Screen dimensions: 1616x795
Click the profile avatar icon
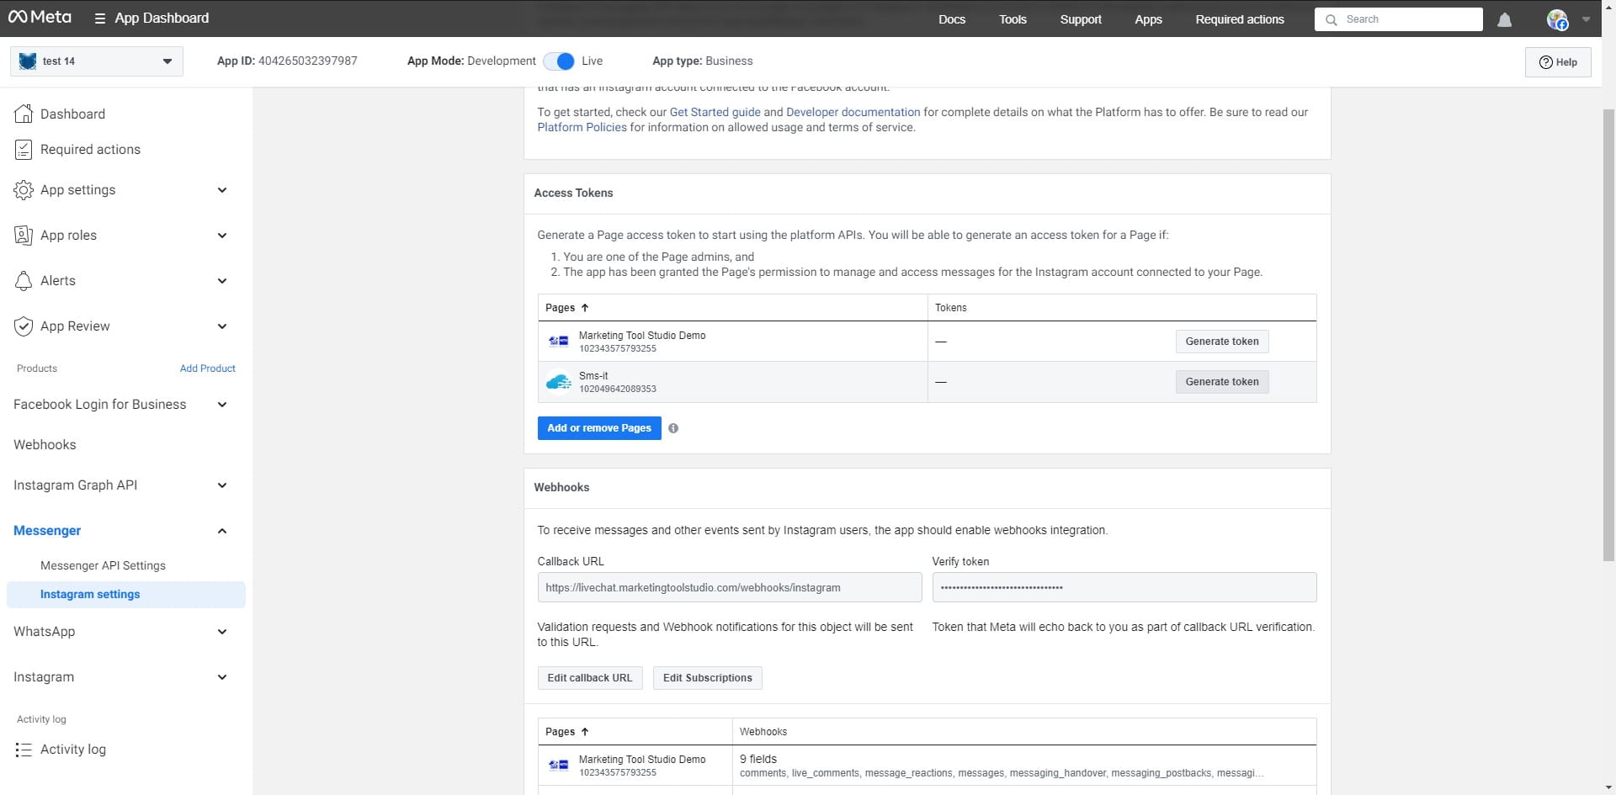[1555, 19]
